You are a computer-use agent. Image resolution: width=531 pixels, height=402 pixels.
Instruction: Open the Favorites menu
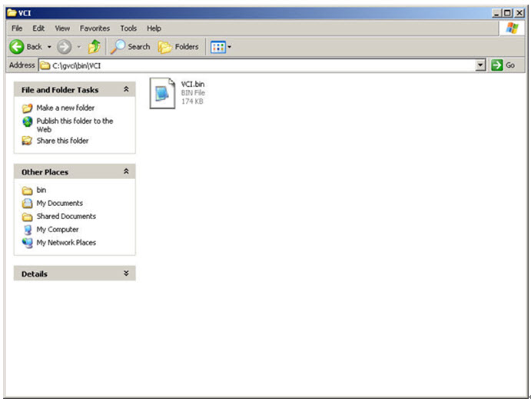point(95,28)
